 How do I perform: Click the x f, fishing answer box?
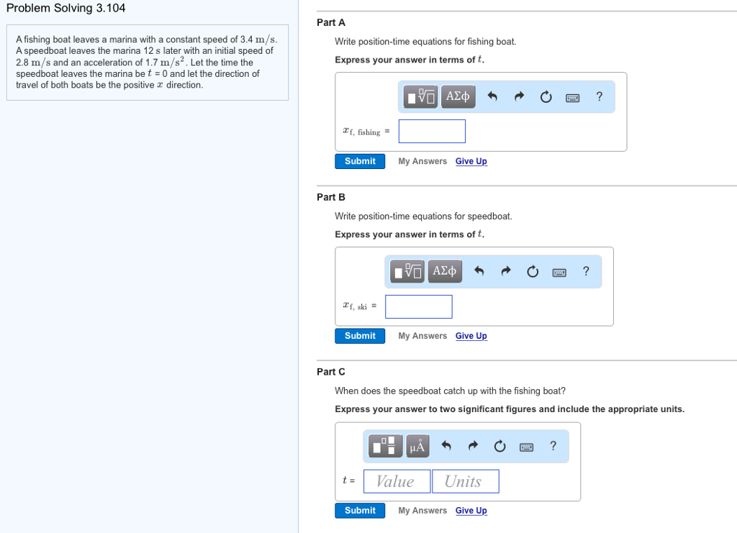(x=432, y=131)
